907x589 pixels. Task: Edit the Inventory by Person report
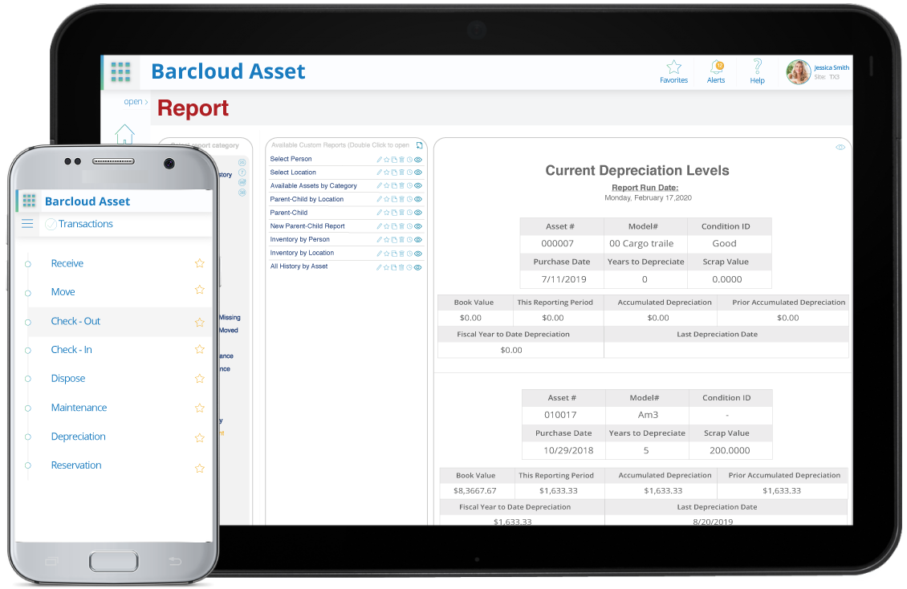click(x=380, y=239)
